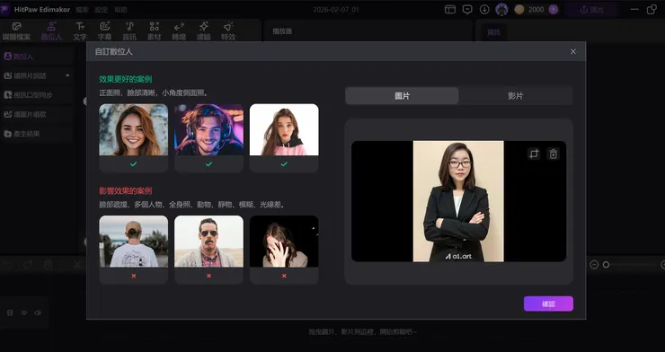This screenshot has height=352, width=665.
Task: Click the project name 2026-02-07_01
Action: click(x=336, y=9)
